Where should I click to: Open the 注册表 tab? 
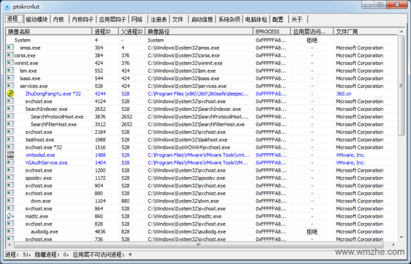157,20
